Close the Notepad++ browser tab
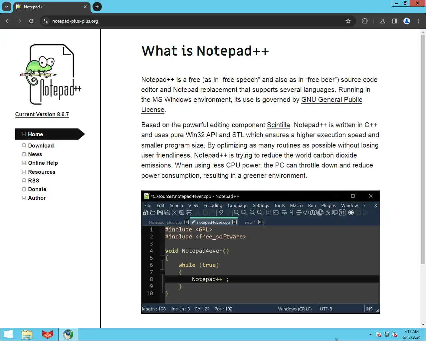 (85, 7)
